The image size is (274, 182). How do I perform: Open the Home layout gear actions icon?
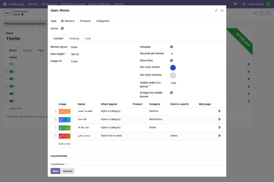(x=22, y=15)
